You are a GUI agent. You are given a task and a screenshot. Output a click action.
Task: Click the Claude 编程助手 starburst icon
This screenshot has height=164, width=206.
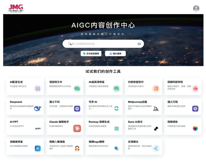click(77, 128)
